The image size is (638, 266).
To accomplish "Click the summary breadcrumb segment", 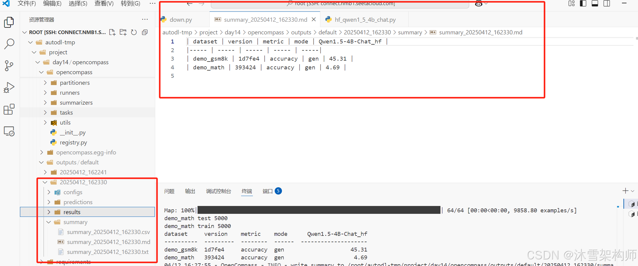I will (x=410, y=32).
